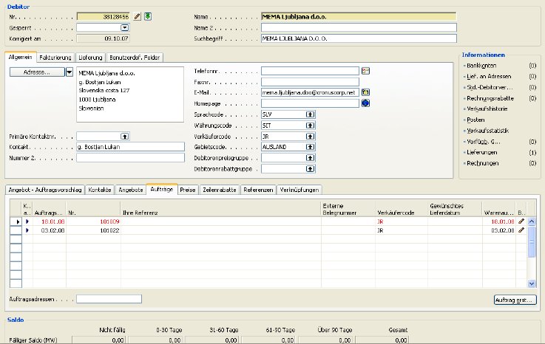This screenshot has height=344, width=545.
Task: Open dropdown arrow next to Adresse button
Action: pyautogui.click(x=70, y=72)
